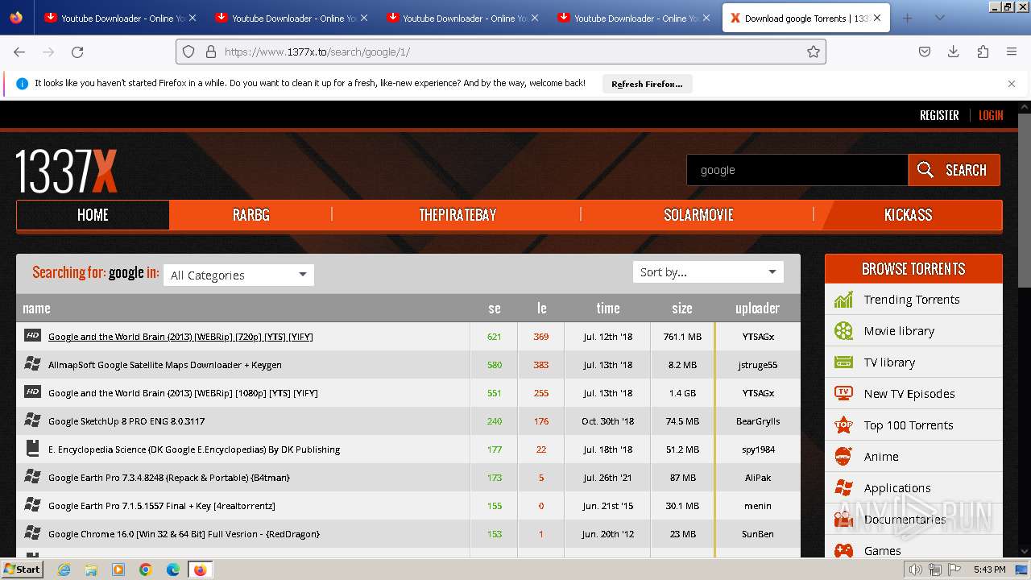Dismiss the Refresh Firefox notification bar
This screenshot has width=1031, height=580.
(x=1012, y=84)
